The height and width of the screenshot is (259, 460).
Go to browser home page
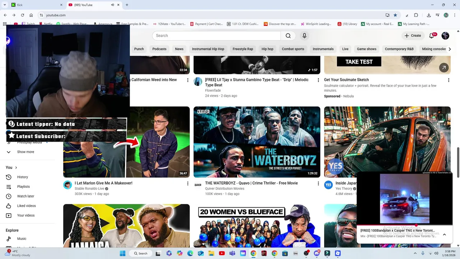tap(31, 15)
